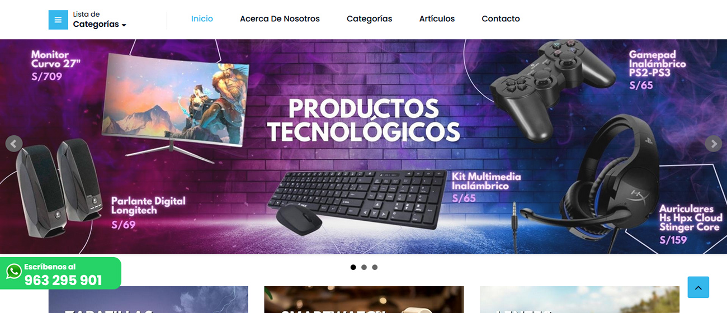Click the caret beside Categorías label

click(124, 25)
